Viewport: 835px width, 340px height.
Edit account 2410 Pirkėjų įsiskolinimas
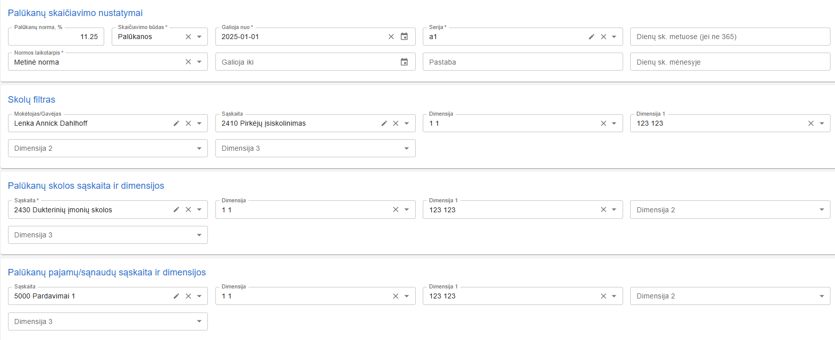384,123
